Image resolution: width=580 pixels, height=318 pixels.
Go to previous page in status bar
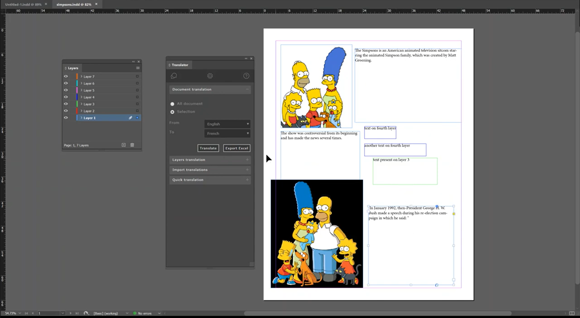point(33,313)
